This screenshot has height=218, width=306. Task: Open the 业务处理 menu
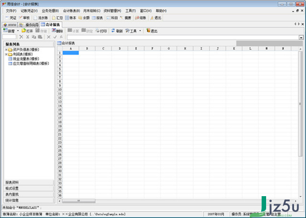click(50, 11)
